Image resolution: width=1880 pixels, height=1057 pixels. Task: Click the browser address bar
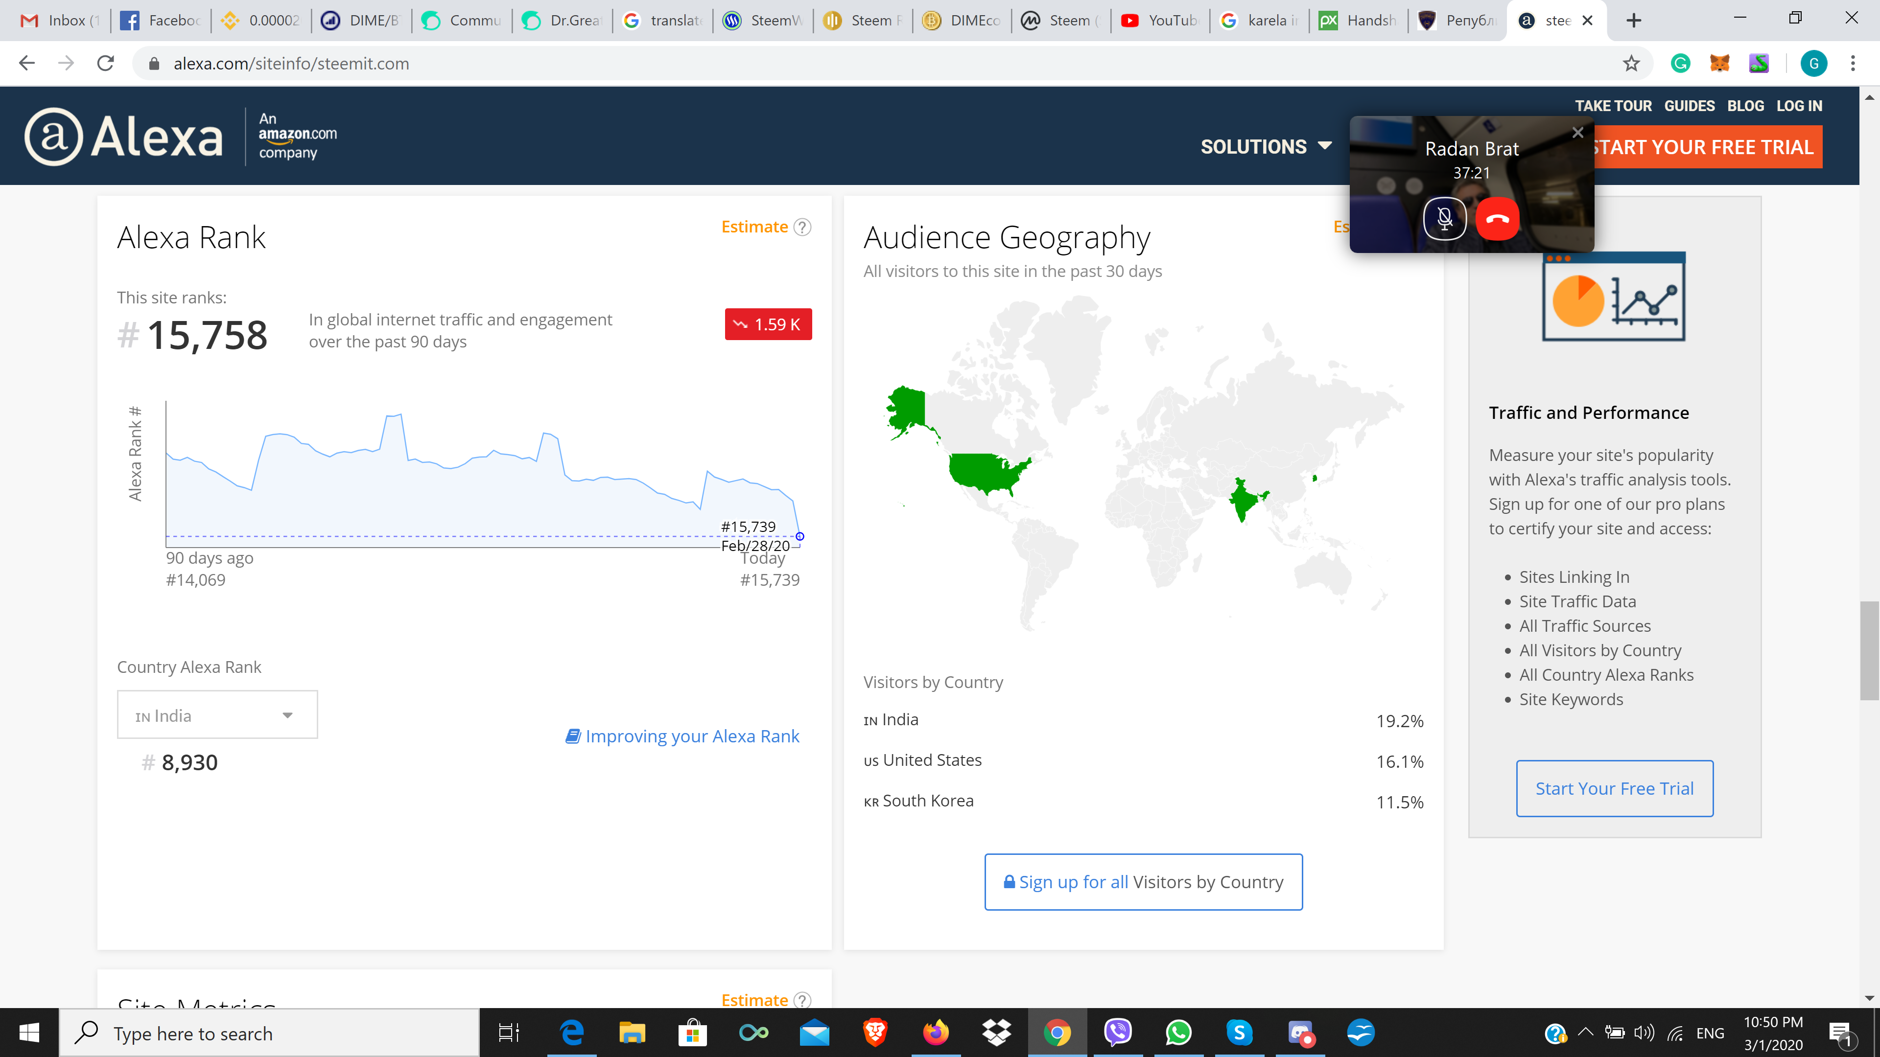876,64
